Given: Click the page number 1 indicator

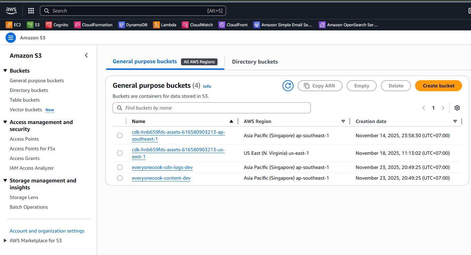Looking at the screenshot, I should click(433, 108).
